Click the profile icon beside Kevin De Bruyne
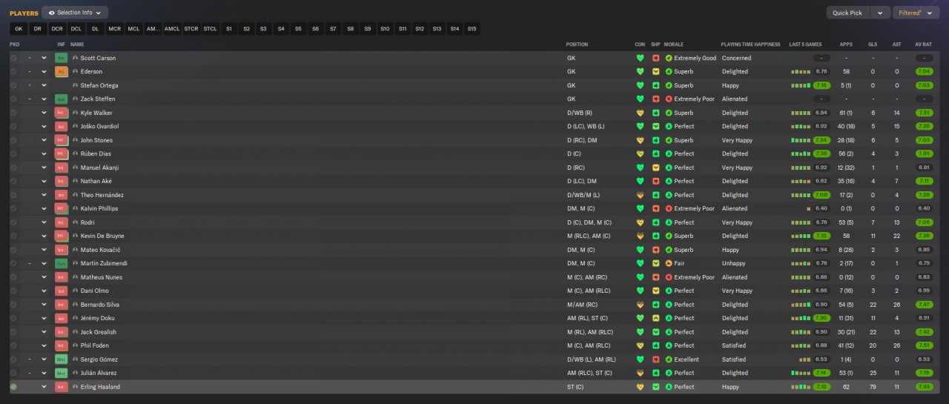The image size is (949, 404). coord(76,236)
